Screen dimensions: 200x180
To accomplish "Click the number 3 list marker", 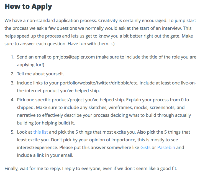I will click(x=12, y=83).
